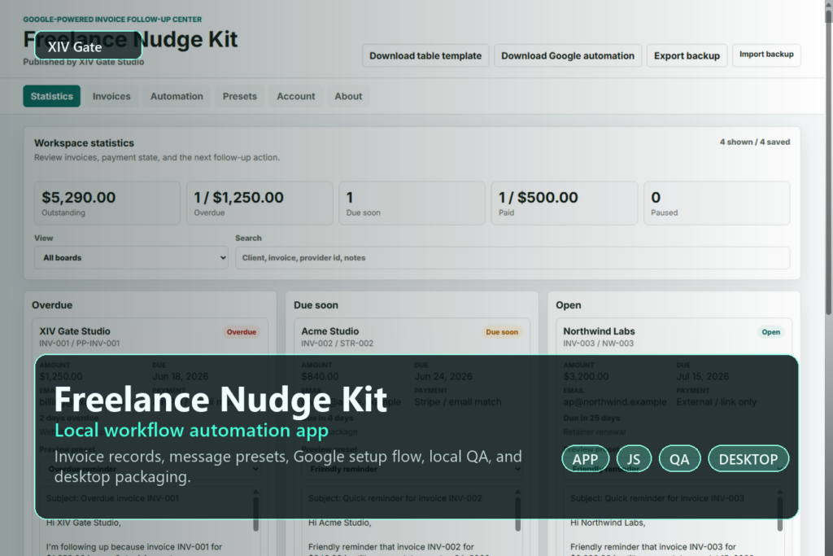Open the All boards view dropdown
This screenshot has width=833, height=556.
click(x=131, y=258)
